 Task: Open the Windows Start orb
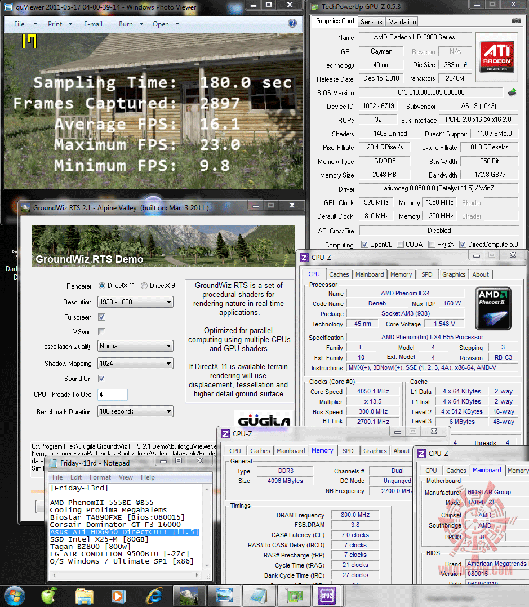tap(14, 596)
